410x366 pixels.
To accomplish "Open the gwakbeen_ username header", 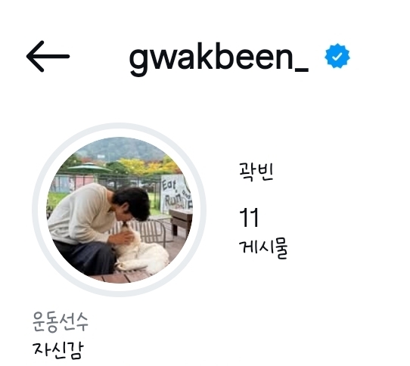I will pyautogui.click(x=219, y=58).
